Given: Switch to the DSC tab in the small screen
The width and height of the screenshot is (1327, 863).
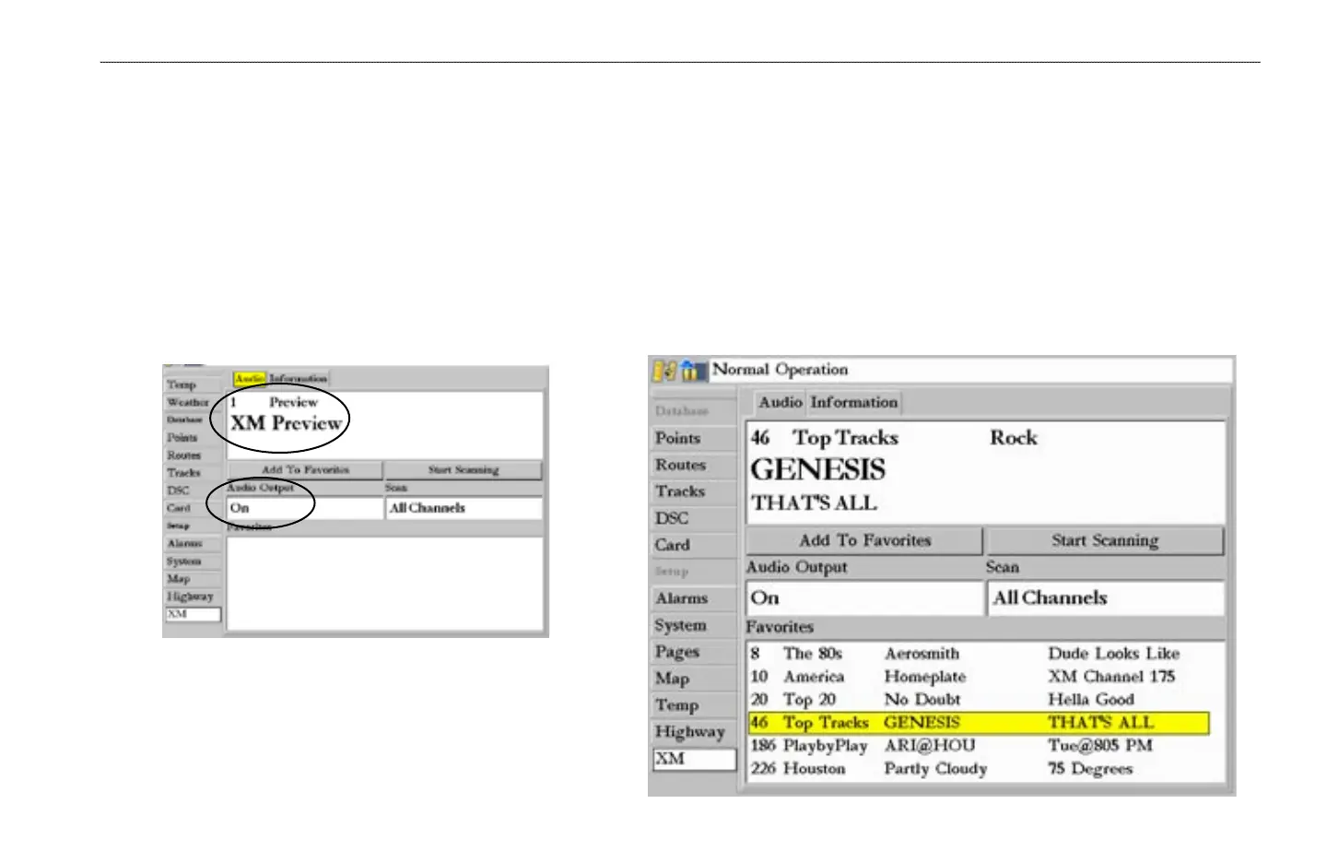Looking at the screenshot, I should [193, 491].
